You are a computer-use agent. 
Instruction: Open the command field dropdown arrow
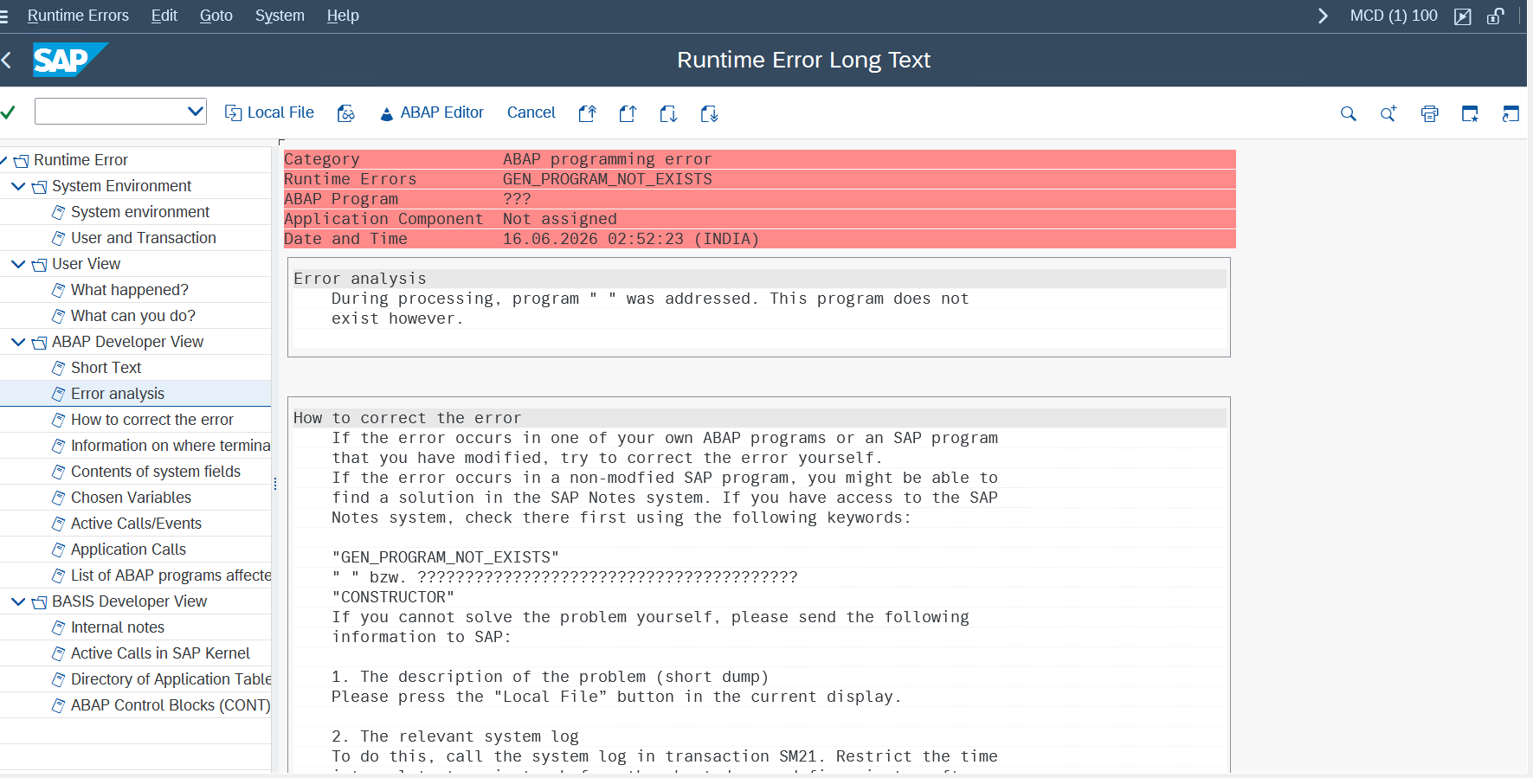coord(196,112)
